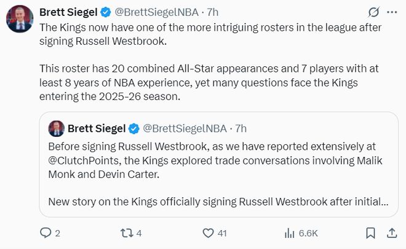Click the blue verified badge on main post
406x249 pixels.
[x=105, y=12]
